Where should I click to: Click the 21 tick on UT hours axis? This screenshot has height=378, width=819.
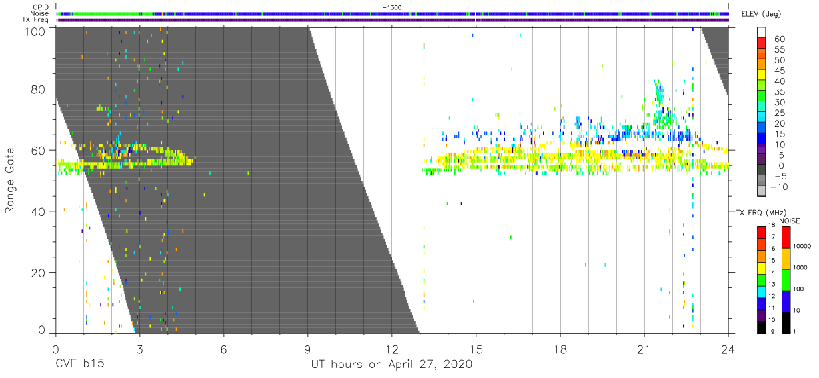[644, 349]
